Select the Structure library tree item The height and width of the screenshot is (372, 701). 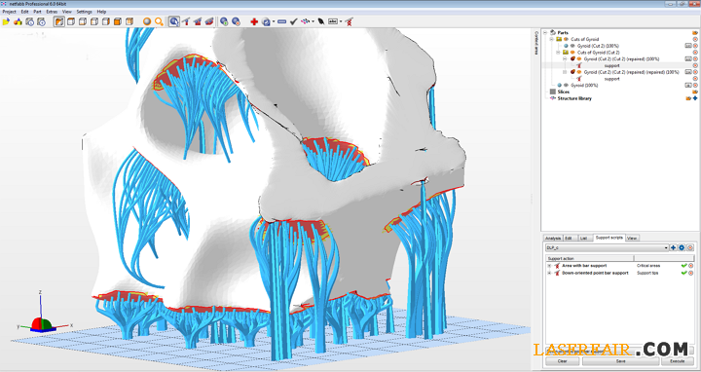574,98
